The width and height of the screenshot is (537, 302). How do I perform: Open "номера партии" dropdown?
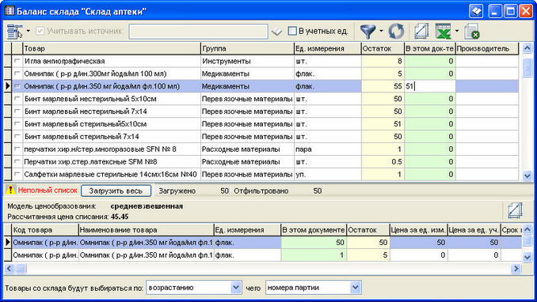point(356,287)
